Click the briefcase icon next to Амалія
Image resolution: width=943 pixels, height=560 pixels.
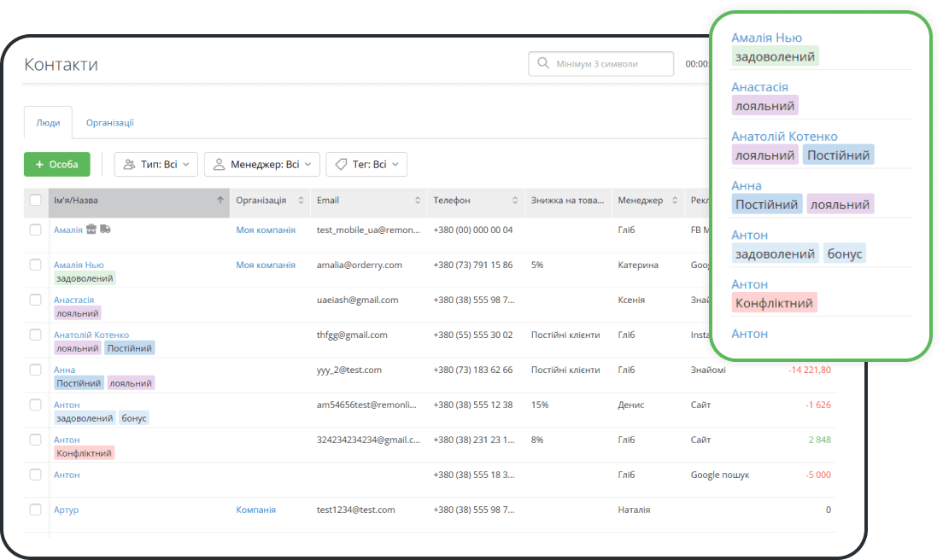[91, 230]
